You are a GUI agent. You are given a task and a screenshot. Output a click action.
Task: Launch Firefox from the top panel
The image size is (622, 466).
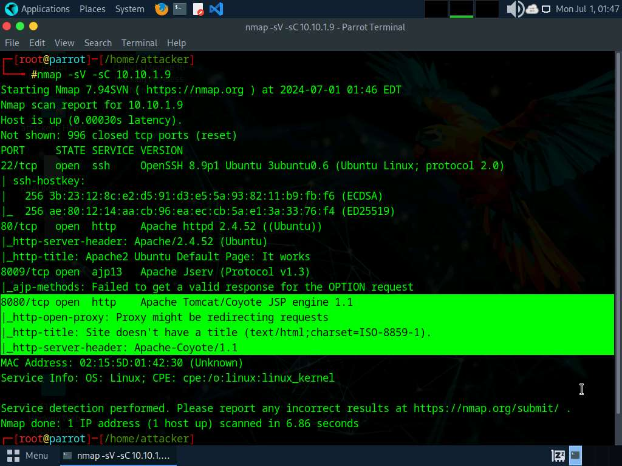pyautogui.click(x=162, y=9)
